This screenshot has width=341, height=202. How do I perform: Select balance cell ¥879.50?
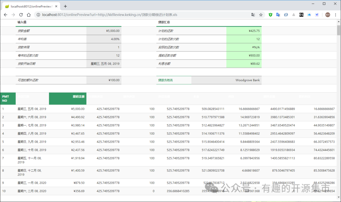(x=68, y=183)
